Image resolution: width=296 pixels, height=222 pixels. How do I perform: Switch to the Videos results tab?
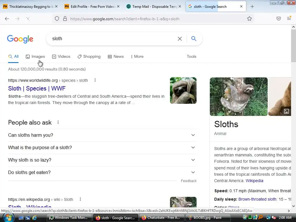(61, 56)
